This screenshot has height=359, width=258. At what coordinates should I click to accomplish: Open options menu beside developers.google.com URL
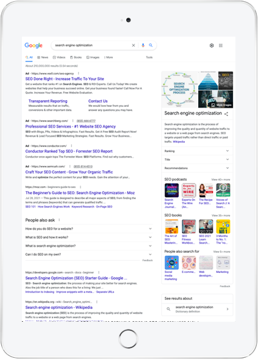coord(99,272)
